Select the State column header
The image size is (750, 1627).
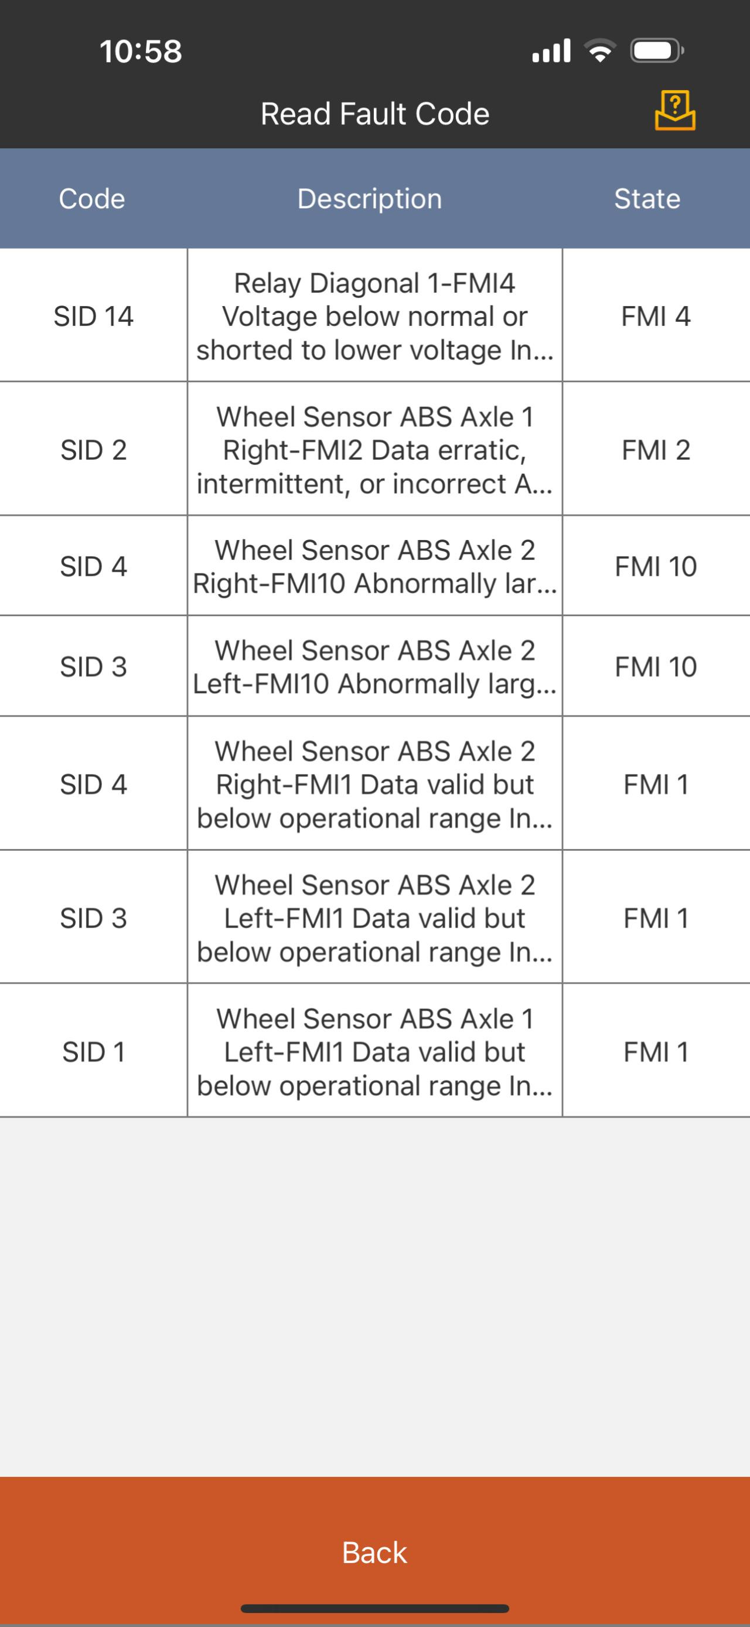pyautogui.click(x=647, y=198)
